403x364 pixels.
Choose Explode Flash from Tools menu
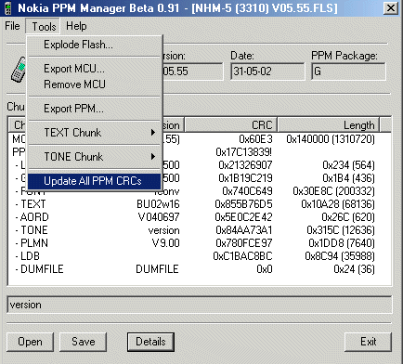(95, 45)
